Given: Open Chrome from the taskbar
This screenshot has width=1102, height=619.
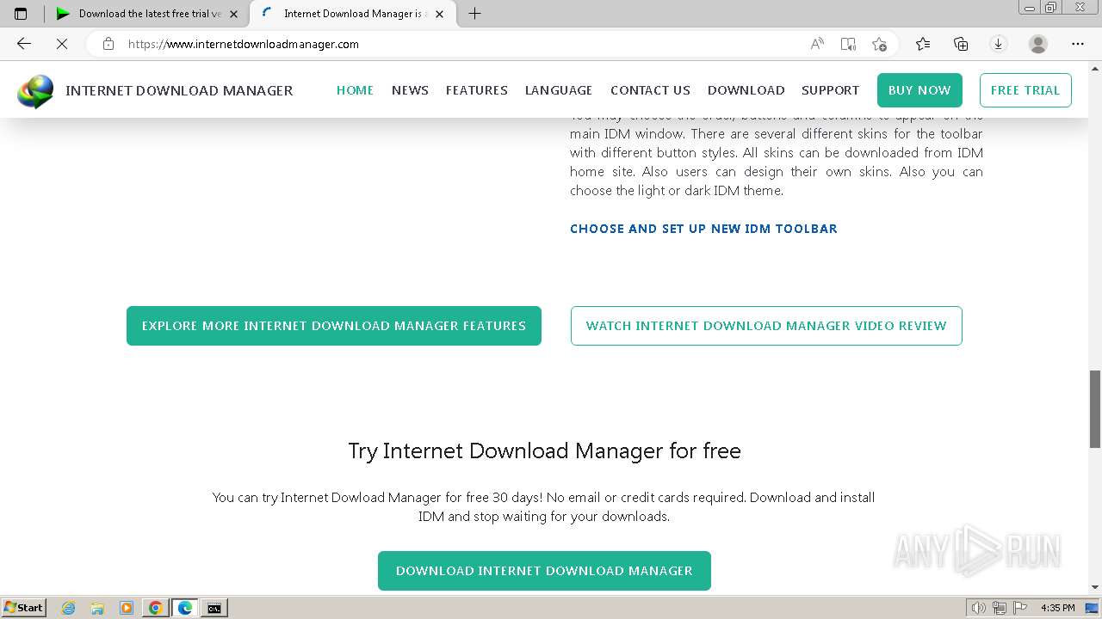Looking at the screenshot, I should pos(156,608).
